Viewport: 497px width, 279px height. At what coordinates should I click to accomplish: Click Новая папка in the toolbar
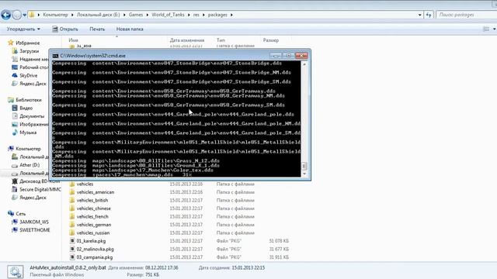(130, 29)
